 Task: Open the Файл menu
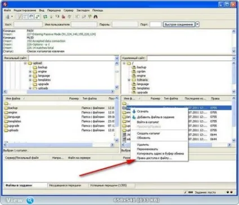pyautogui.click(x=7, y=10)
